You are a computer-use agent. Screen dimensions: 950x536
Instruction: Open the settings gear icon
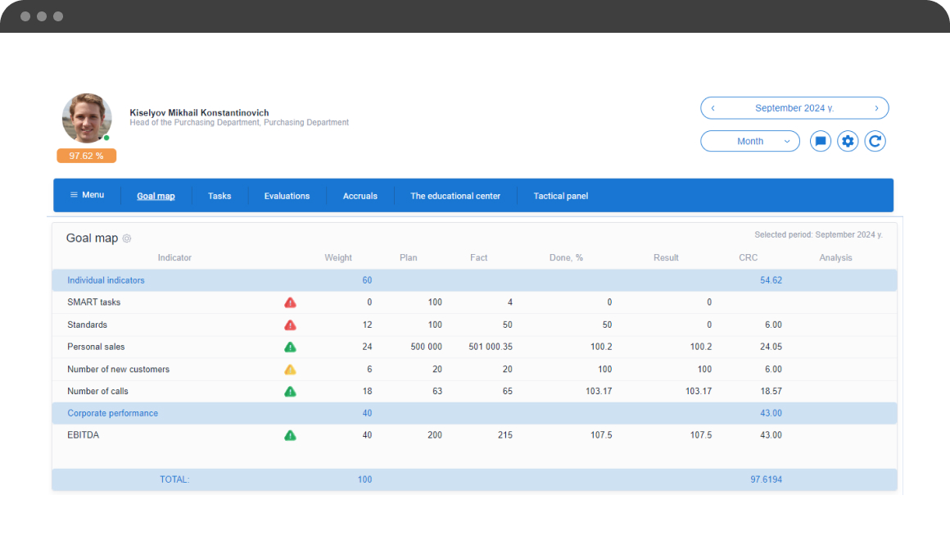(x=848, y=141)
